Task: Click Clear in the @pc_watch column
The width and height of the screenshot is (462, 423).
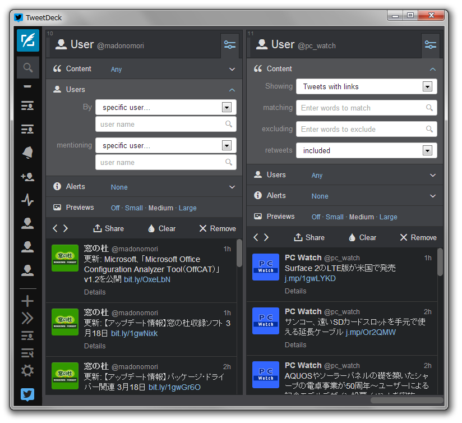Action: coord(362,237)
